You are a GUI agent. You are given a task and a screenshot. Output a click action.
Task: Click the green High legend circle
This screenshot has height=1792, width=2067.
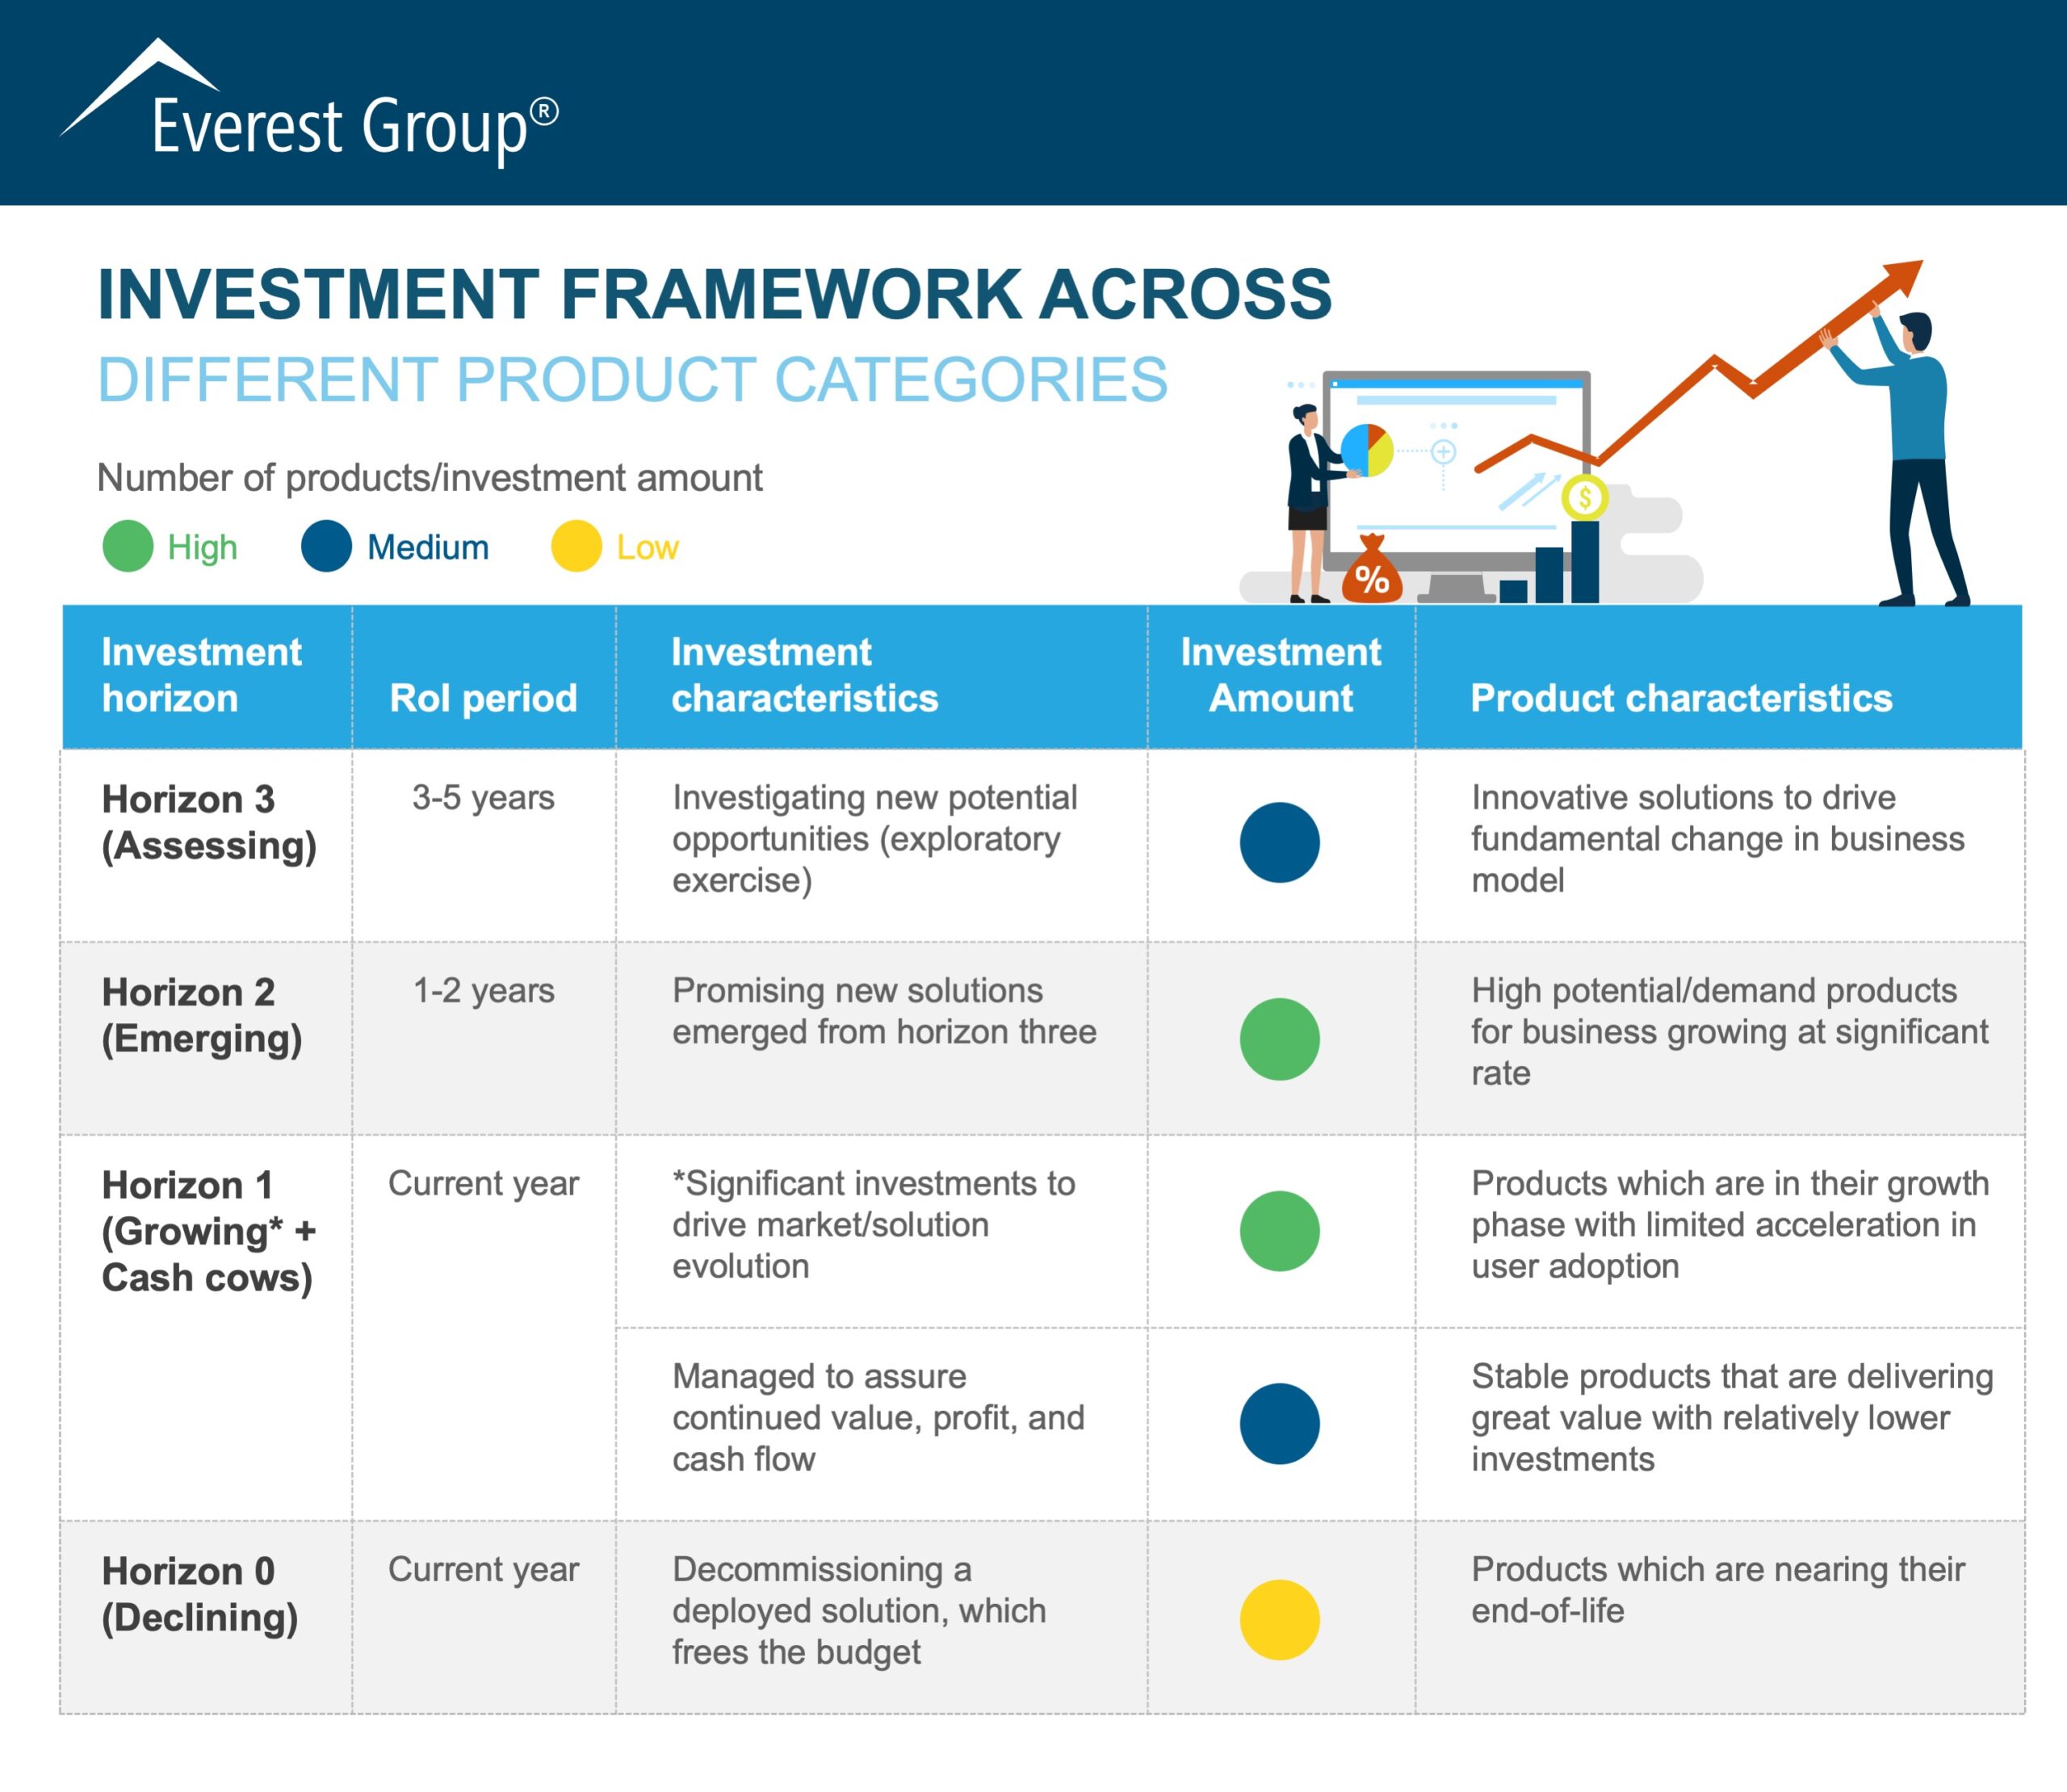pos(128,547)
